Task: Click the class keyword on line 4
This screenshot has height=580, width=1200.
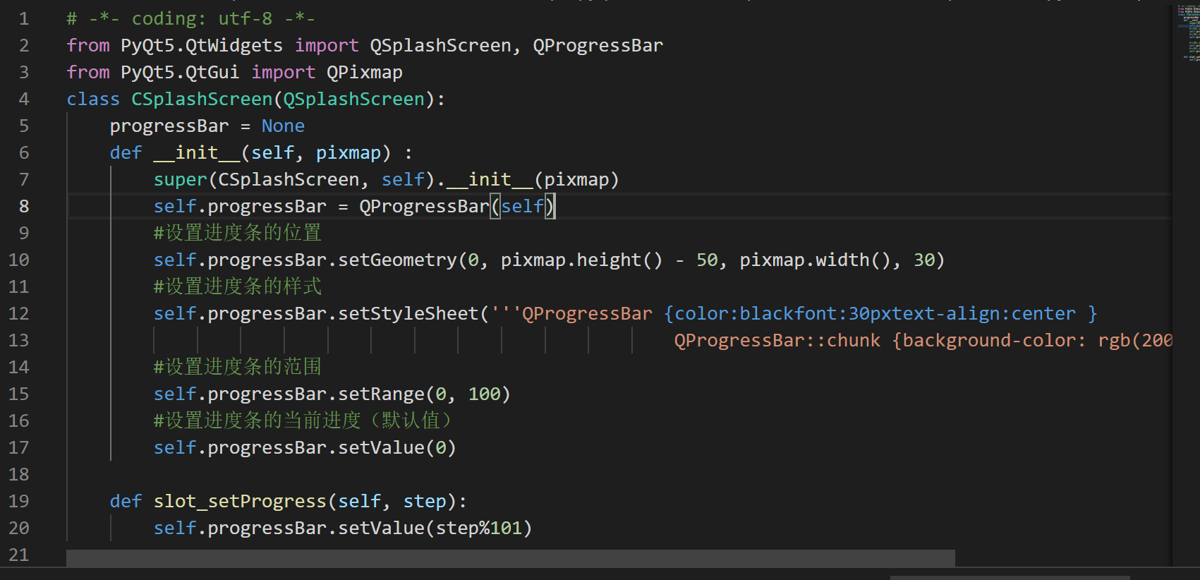Action: click(93, 99)
